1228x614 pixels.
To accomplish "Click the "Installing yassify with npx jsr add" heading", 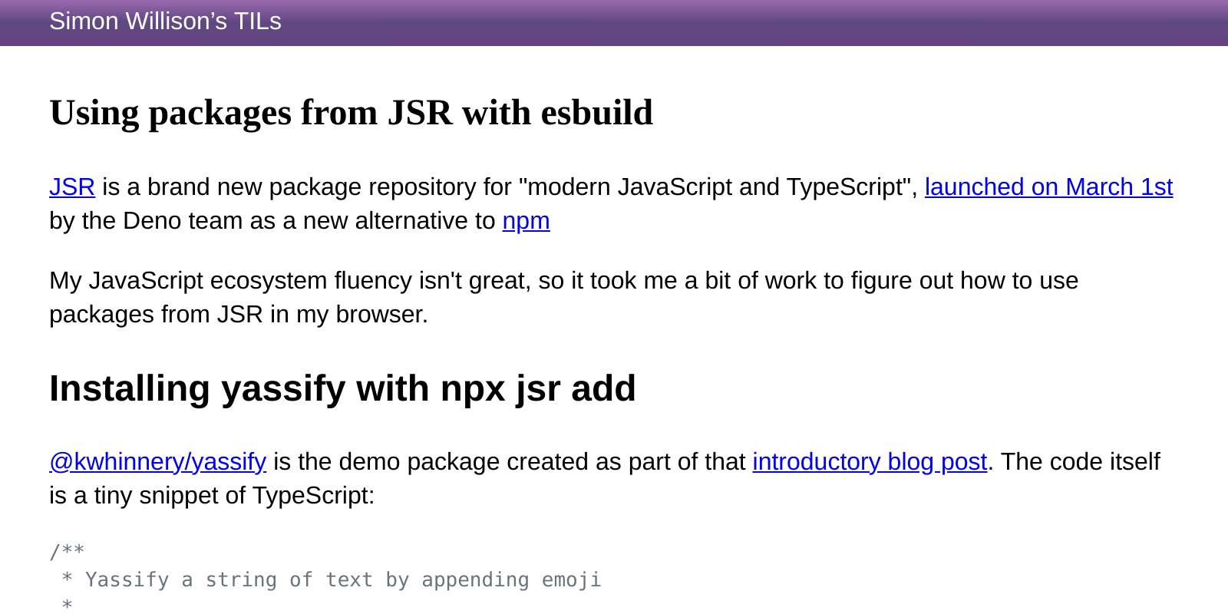I will pyautogui.click(x=342, y=388).
